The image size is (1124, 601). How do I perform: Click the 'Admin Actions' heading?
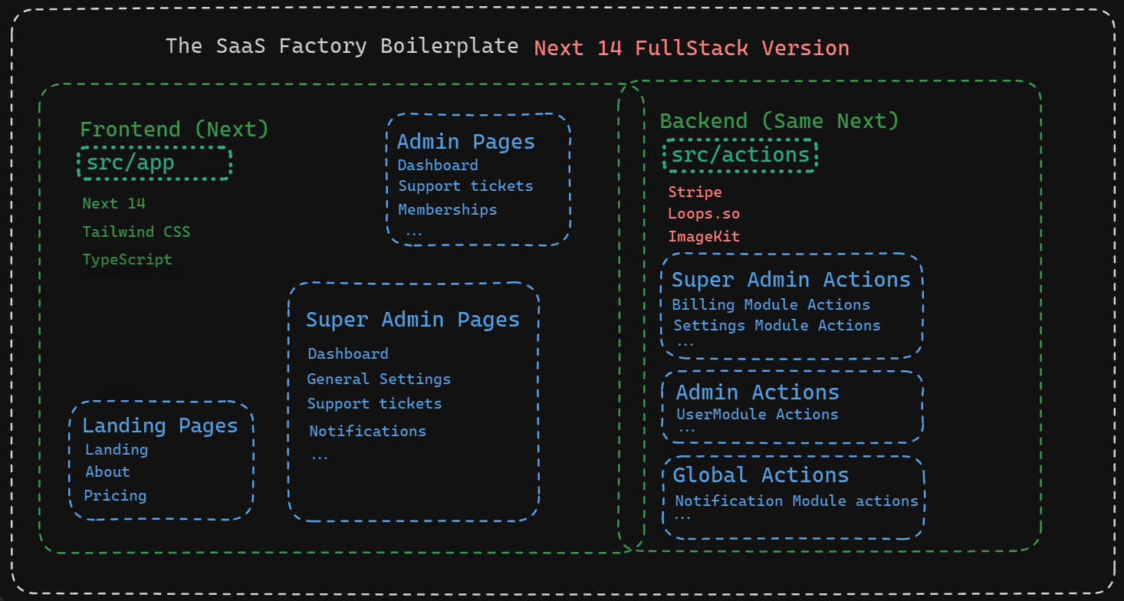pos(758,392)
